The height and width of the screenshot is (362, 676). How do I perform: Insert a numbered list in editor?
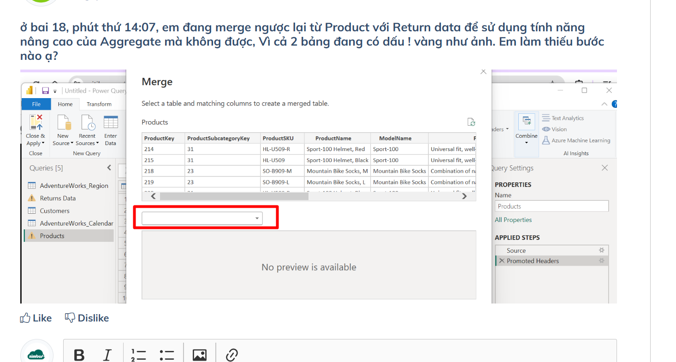(x=138, y=355)
